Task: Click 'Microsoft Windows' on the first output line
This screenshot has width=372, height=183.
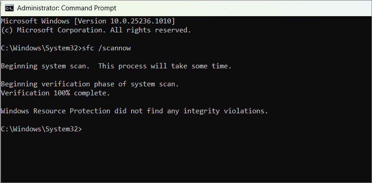Action: point(35,21)
